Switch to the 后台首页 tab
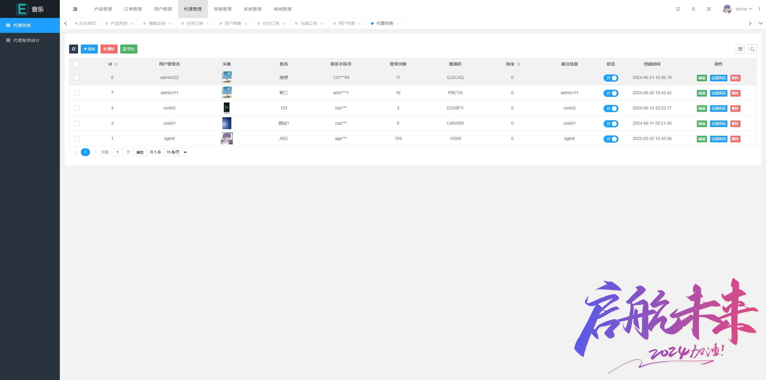 coord(86,23)
